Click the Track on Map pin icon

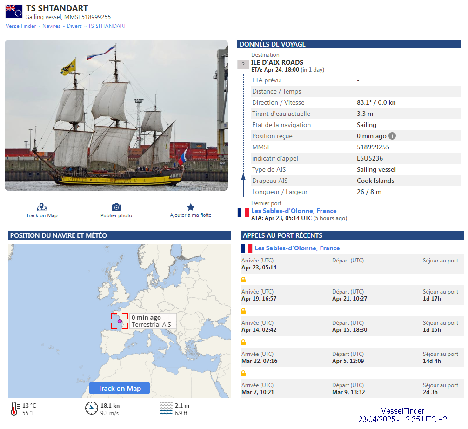coord(42,207)
